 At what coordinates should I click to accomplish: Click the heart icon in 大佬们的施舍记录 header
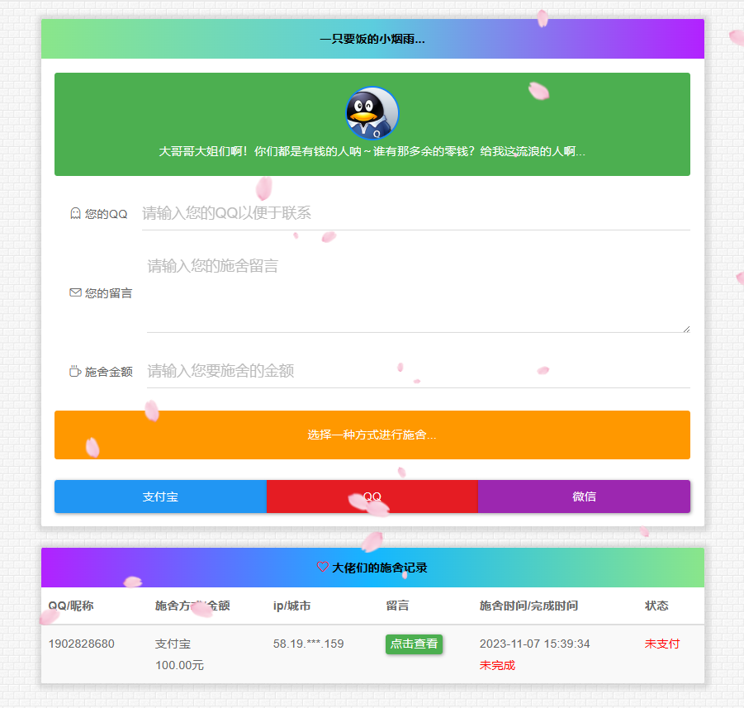pos(323,567)
